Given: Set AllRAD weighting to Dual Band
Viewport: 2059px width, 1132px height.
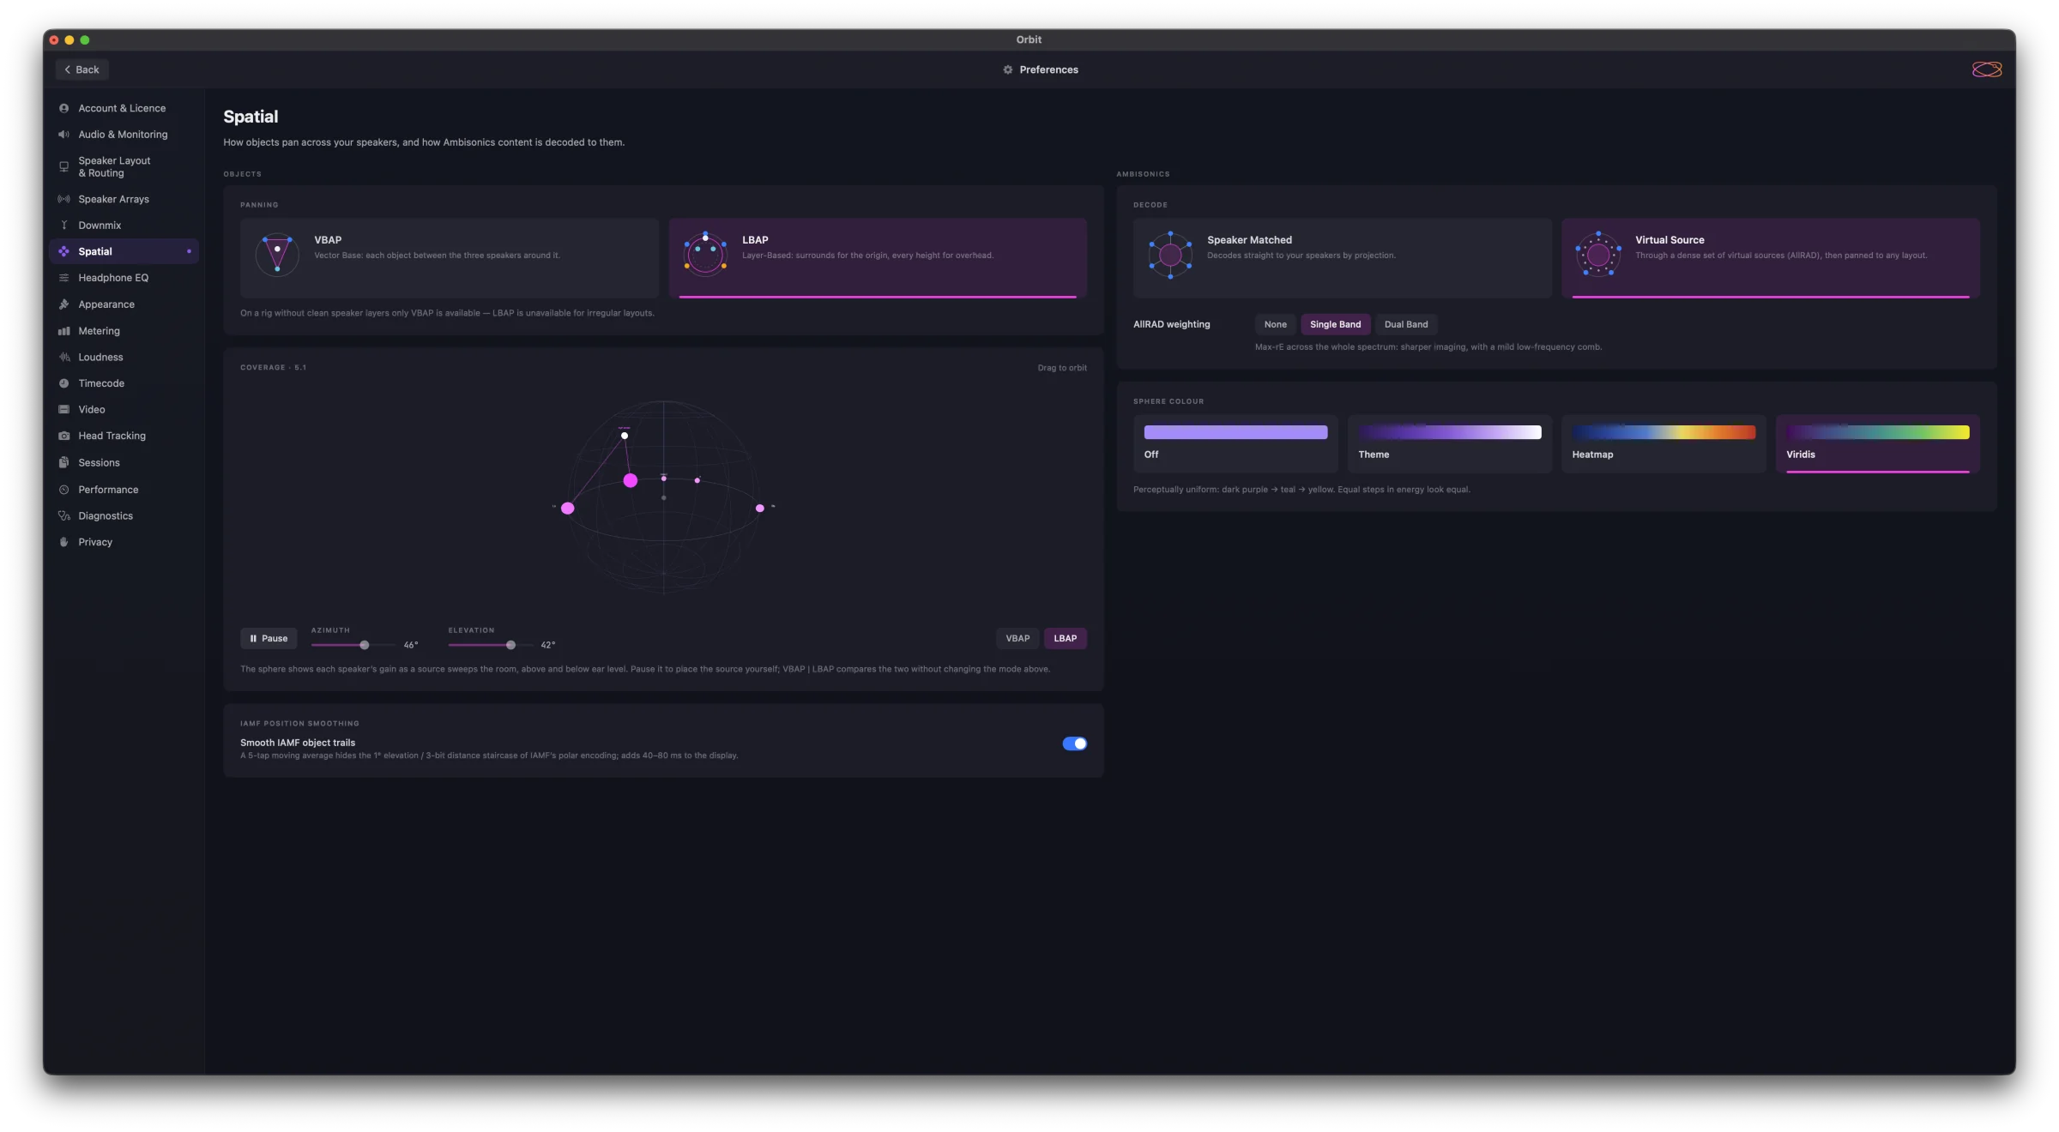Looking at the screenshot, I should coord(1406,324).
